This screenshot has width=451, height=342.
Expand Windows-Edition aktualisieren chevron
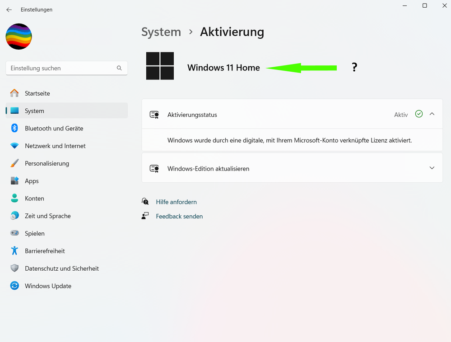click(432, 168)
